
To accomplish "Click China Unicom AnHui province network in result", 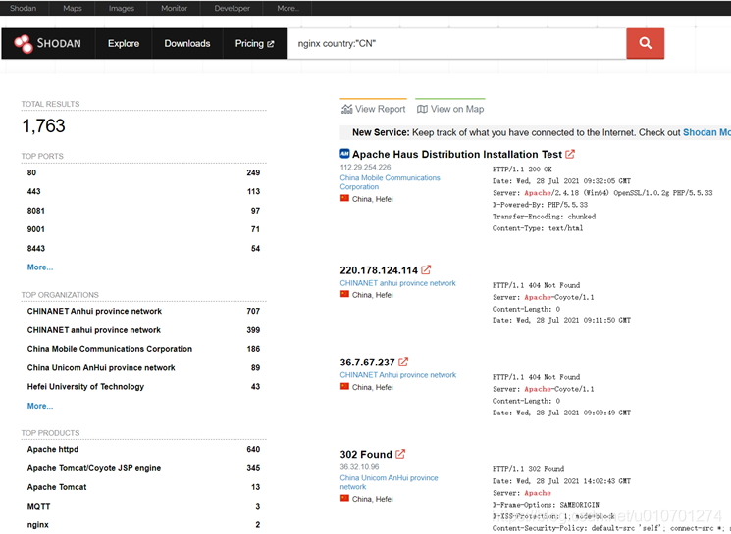I will 389,482.
